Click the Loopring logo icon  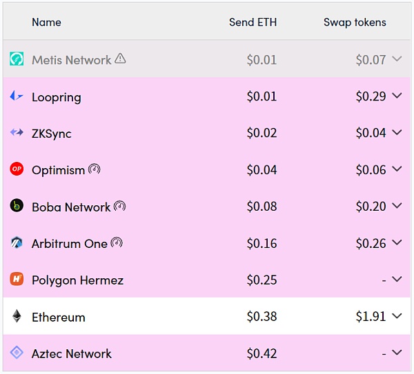click(x=17, y=96)
